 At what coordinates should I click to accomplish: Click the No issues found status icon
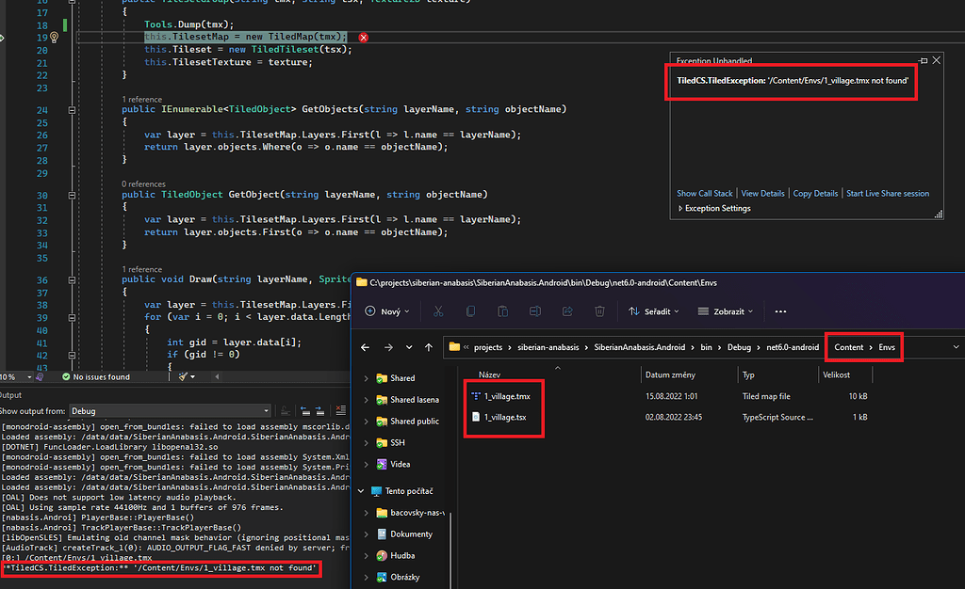[66, 375]
